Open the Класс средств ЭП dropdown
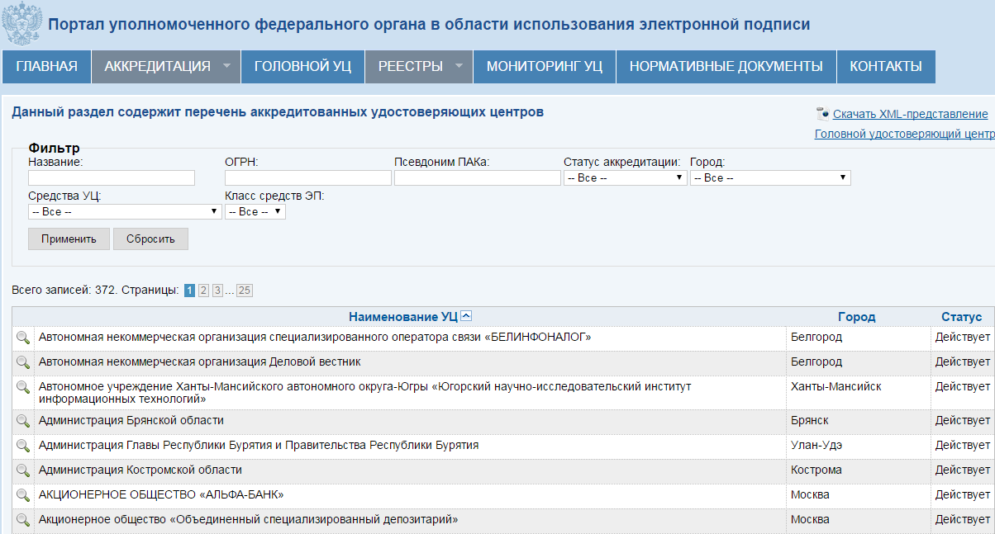The width and height of the screenshot is (995, 534). click(255, 210)
